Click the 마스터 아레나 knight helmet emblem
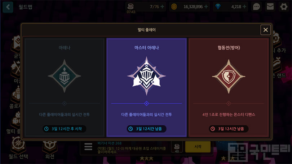The image size is (292, 164). click(x=147, y=76)
